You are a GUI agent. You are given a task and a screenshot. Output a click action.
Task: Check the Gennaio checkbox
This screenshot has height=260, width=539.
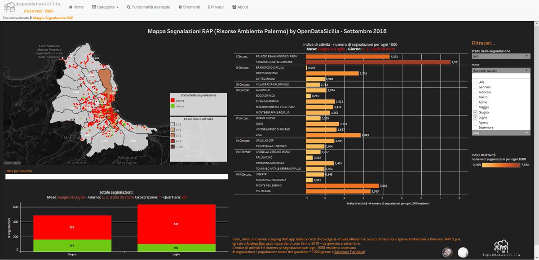(476, 87)
